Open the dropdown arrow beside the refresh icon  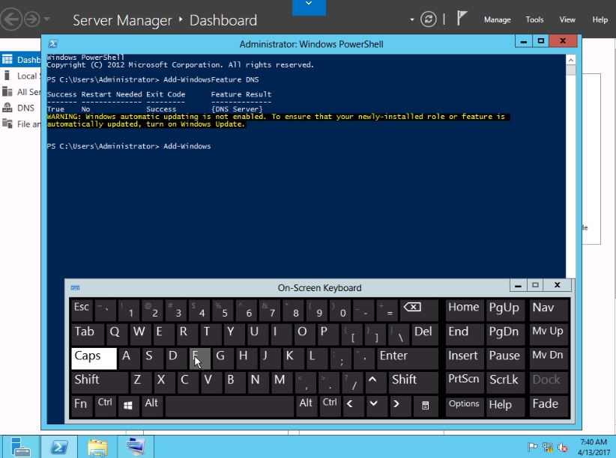pyautogui.click(x=412, y=19)
